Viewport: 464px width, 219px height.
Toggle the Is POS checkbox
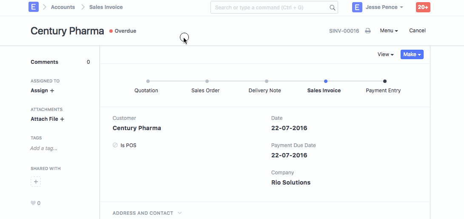coord(115,145)
